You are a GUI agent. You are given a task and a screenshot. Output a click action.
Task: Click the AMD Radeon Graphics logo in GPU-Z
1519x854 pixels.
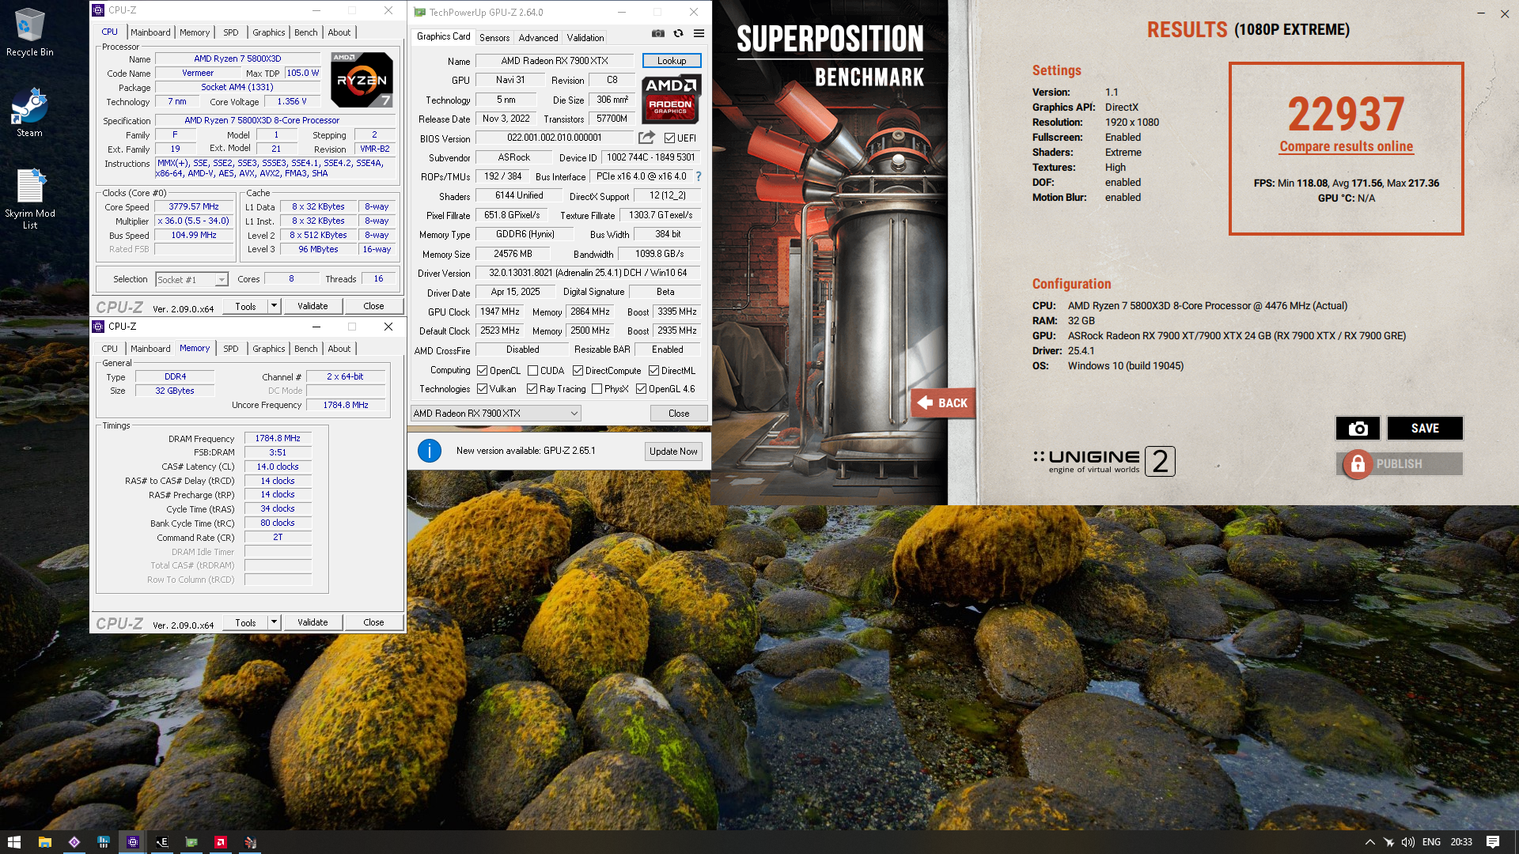click(671, 99)
